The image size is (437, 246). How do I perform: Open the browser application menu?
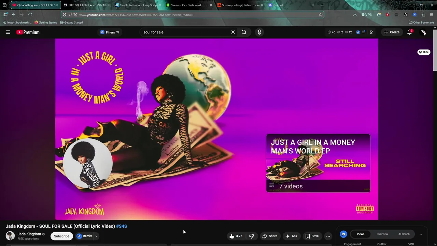point(432,15)
